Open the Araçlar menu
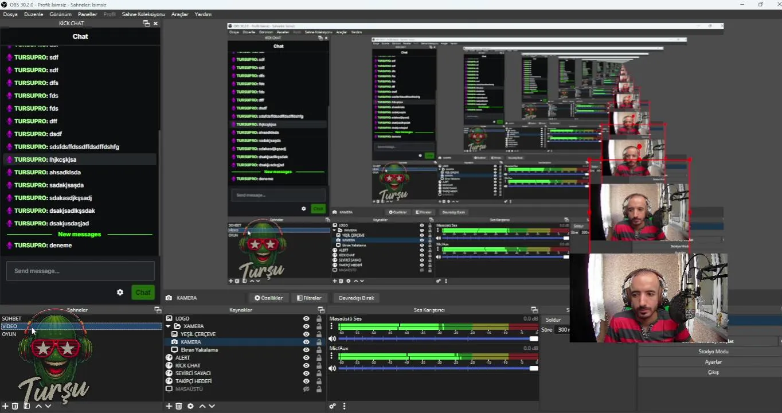The image size is (782, 413). point(180,14)
